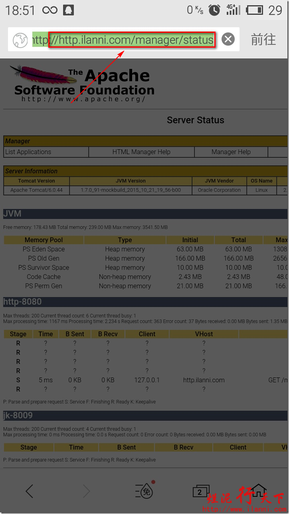The image size is (289, 514).
Task: Click the B Recv header under jk-8009
Action: (184, 448)
